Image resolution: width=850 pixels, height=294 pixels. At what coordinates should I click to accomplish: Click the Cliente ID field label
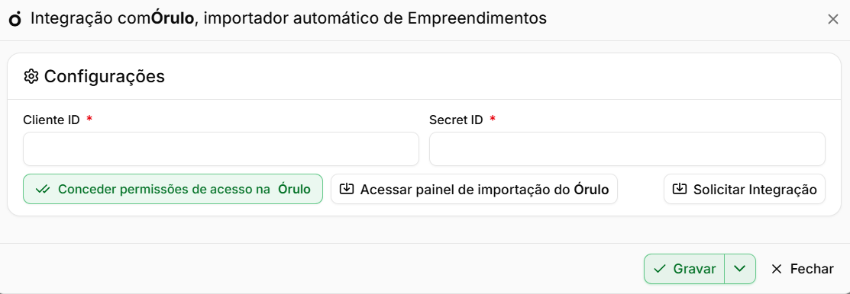[x=51, y=120]
